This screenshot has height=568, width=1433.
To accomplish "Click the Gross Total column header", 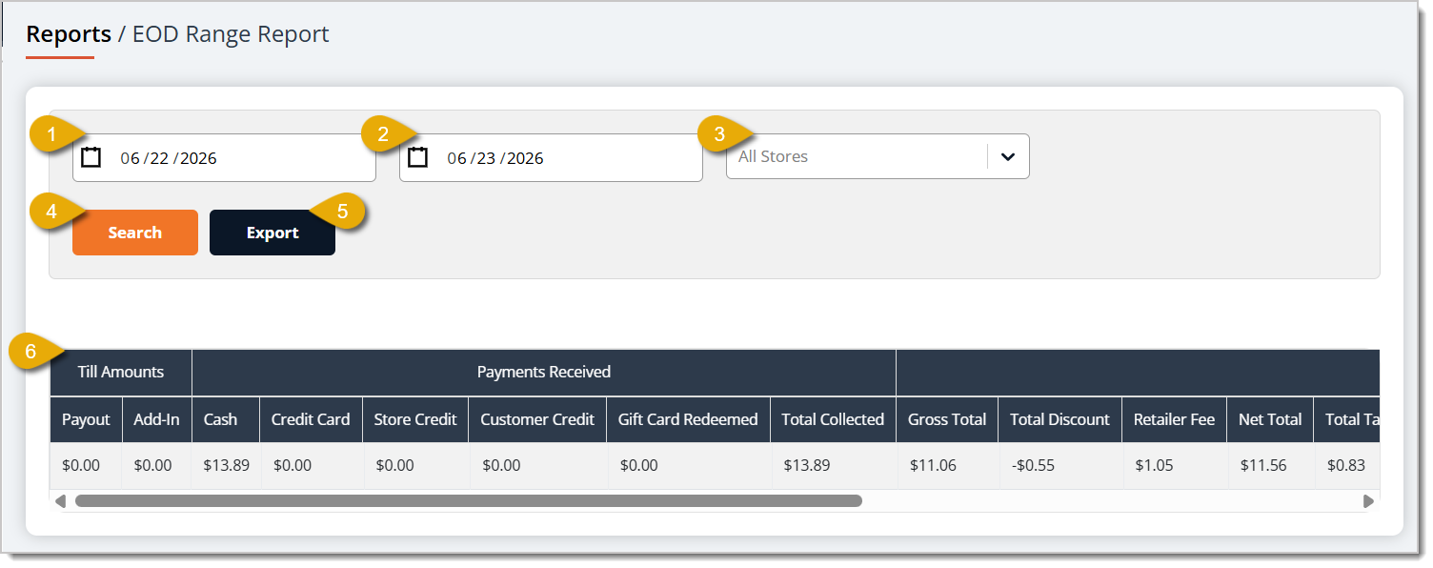I will click(x=947, y=419).
